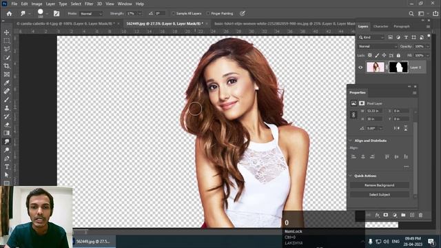Toggle lock position icon

pyautogui.click(x=384, y=55)
